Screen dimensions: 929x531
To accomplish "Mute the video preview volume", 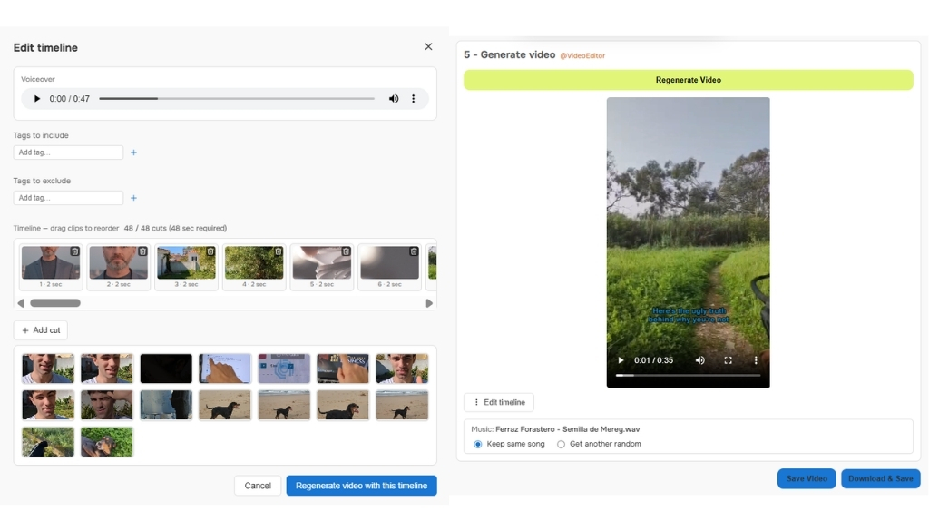I will point(699,360).
